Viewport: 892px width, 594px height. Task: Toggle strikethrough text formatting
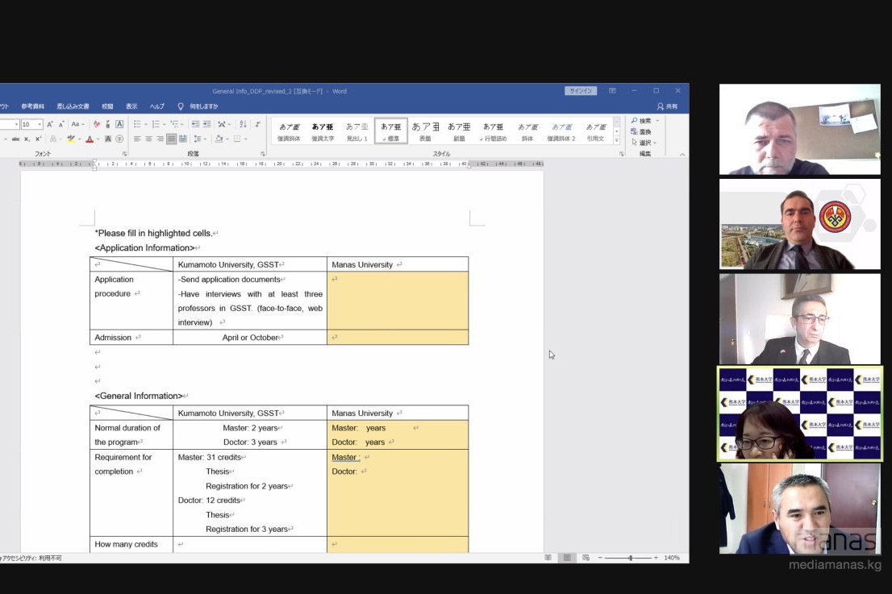tap(16, 139)
